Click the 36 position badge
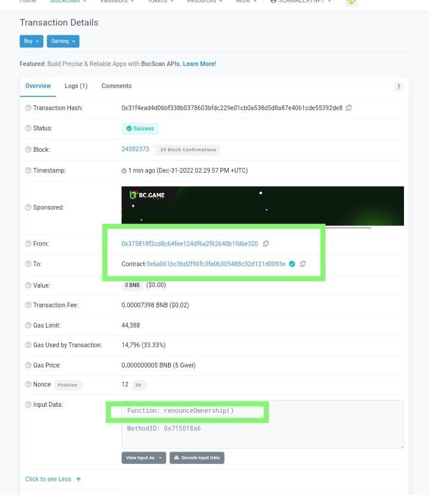Image resolution: width=429 pixels, height=495 pixels. tap(138, 385)
